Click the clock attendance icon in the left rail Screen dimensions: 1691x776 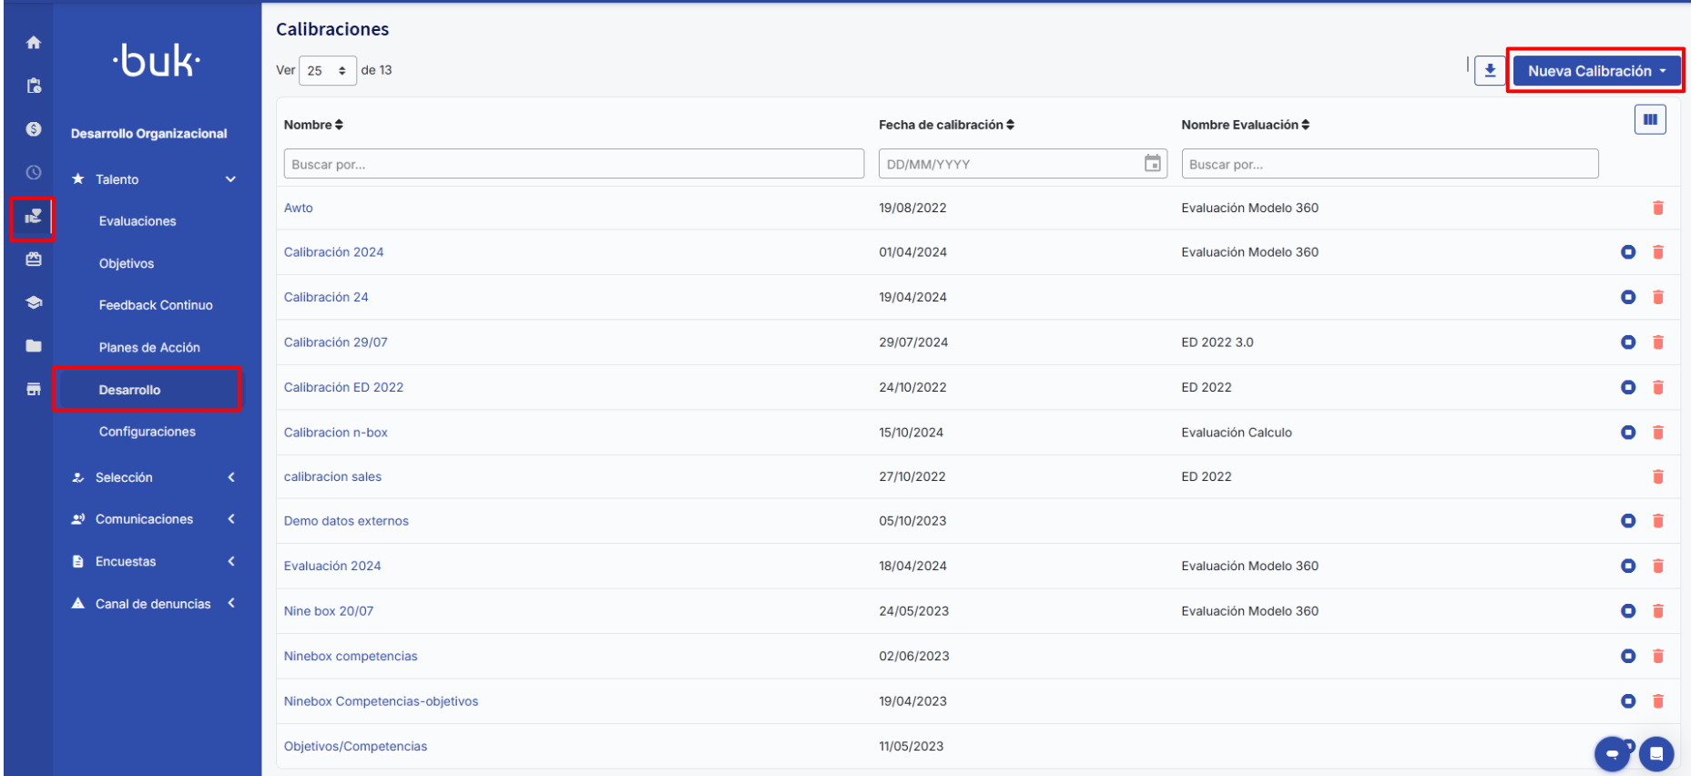tap(34, 172)
